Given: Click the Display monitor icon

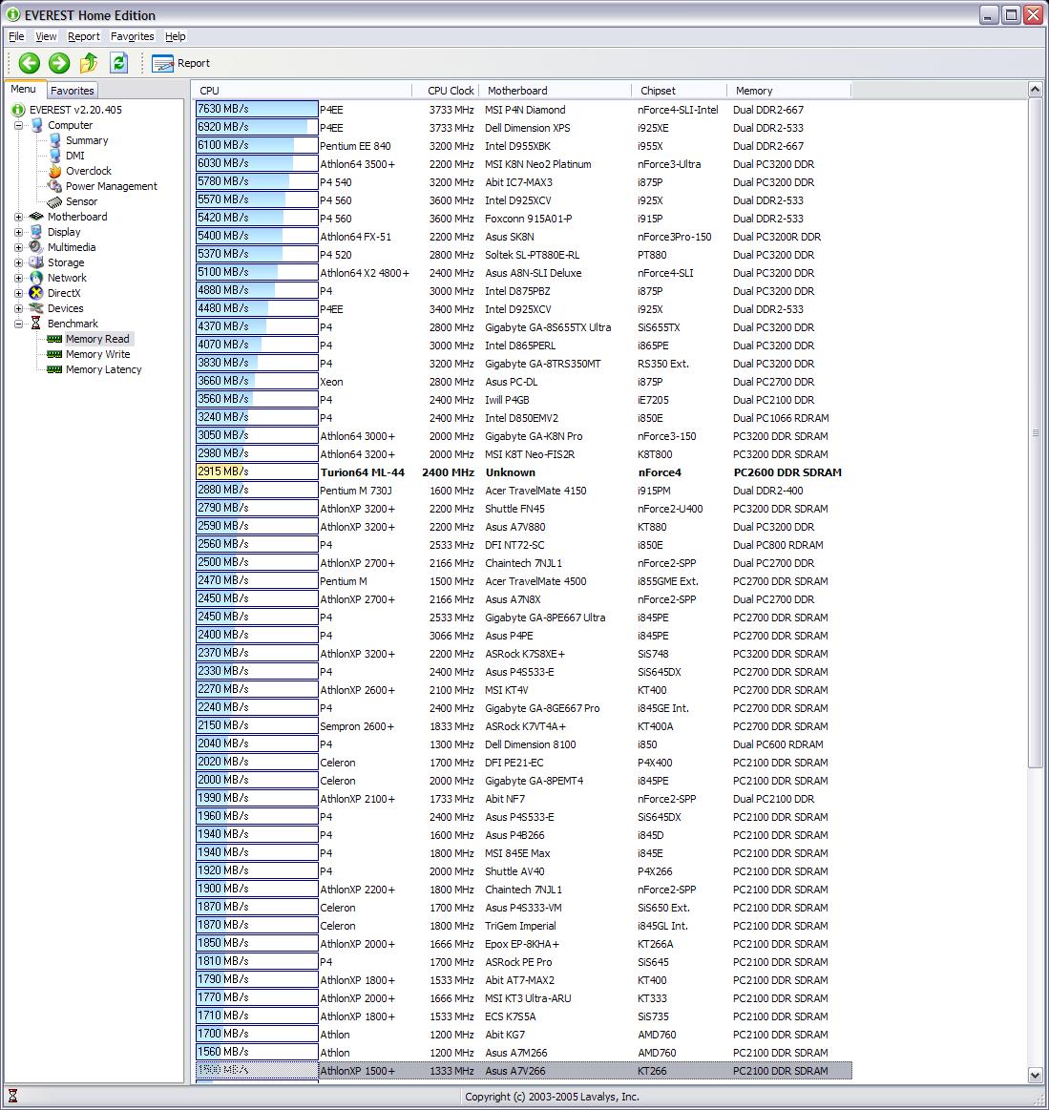Looking at the screenshot, I should (36, 232).
